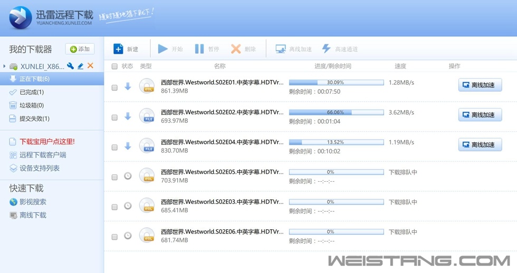
Task: Open 已完成(1) list
Action: click(x=32, y=92)
